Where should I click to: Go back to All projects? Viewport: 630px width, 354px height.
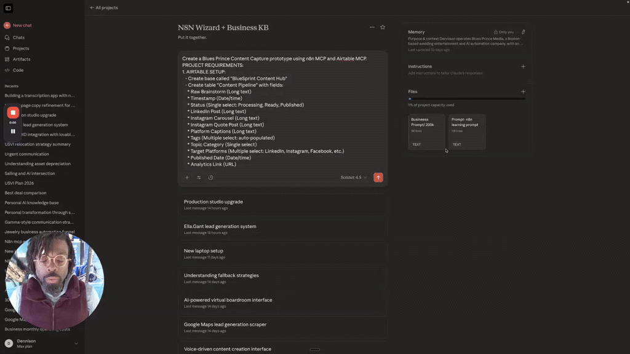(104, 8)
